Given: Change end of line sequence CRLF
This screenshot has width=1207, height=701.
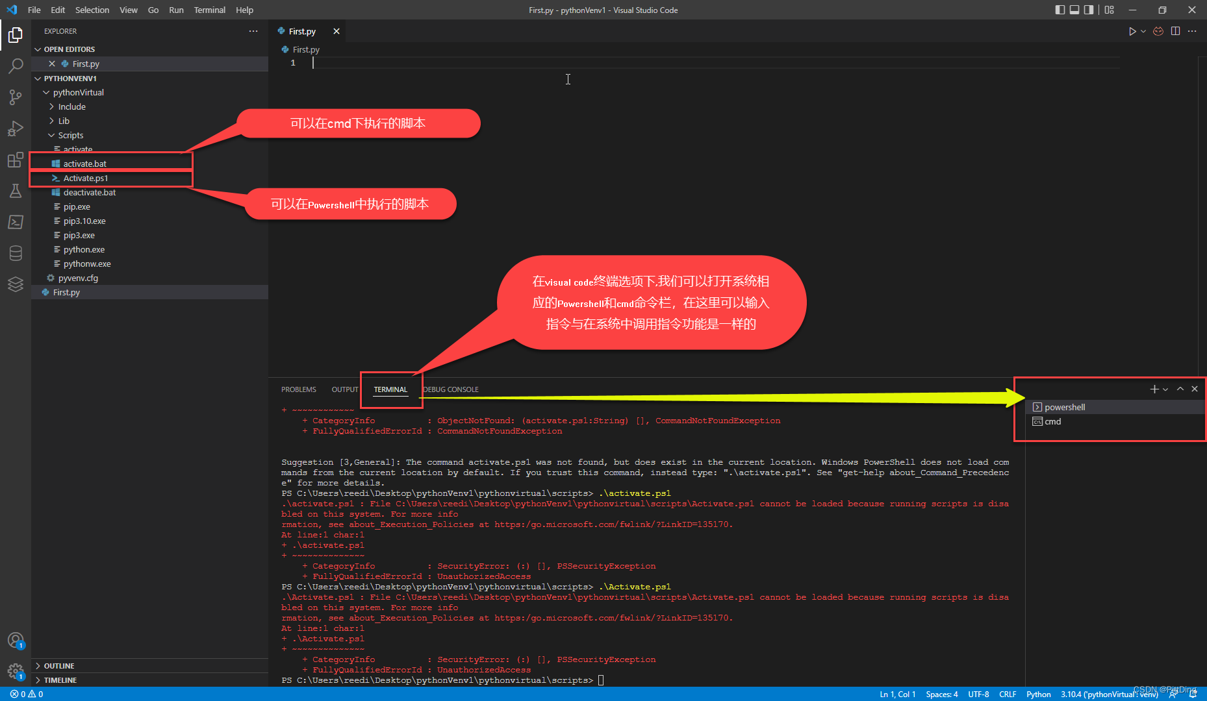Looking at the screenshot, I should [x=1008, y=694].
